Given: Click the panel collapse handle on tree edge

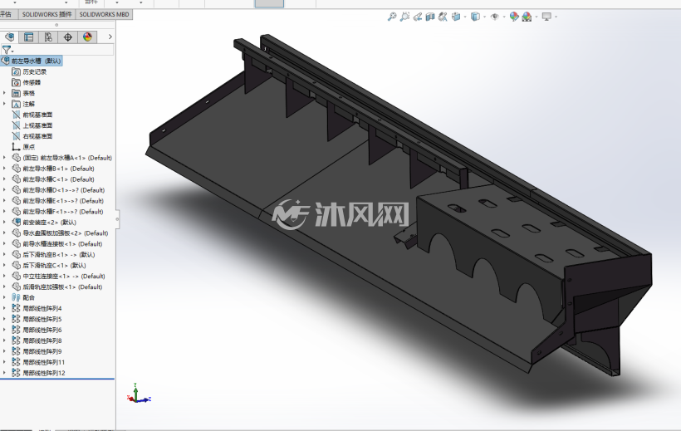Looking at the screenshot, I should coord(117,219).
